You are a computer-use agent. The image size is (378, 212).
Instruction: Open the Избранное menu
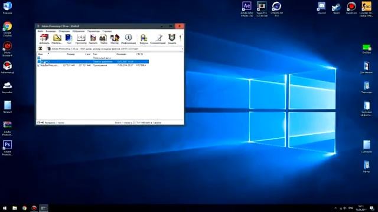click(79, 31)
